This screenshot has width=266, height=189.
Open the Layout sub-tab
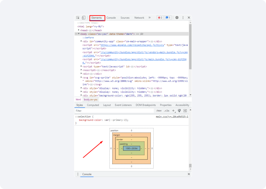107,105
